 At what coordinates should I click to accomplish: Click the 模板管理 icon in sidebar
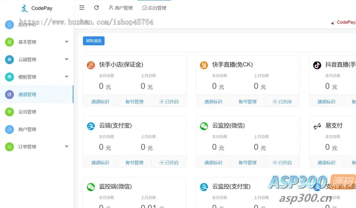pyautogui.click(x=9, y=77)
